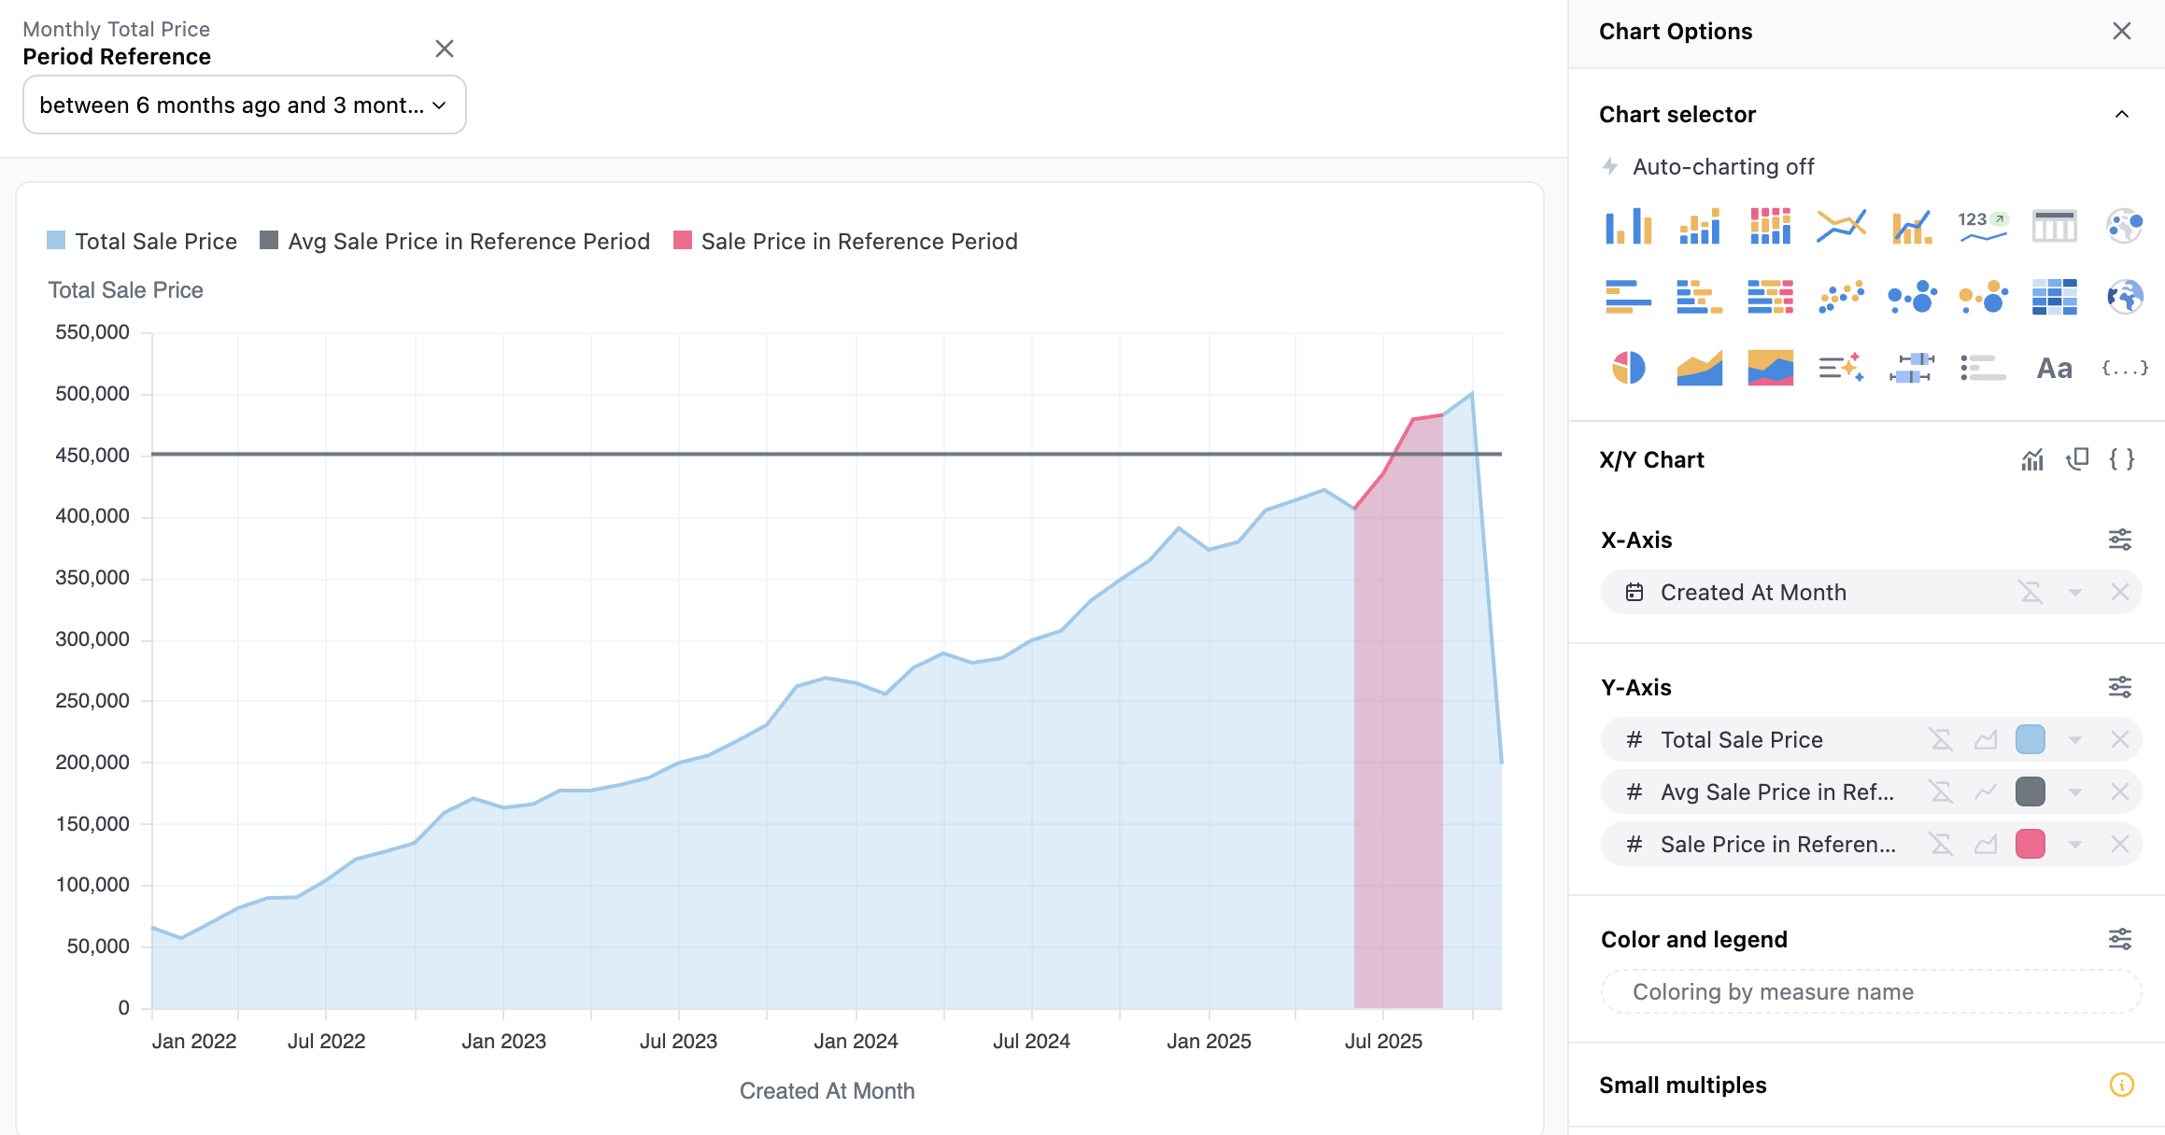The height and width of the screenshot is (1135, 2165).
Task: Choose the single value 123 chart icon
Action: [x=1982, y=226]
